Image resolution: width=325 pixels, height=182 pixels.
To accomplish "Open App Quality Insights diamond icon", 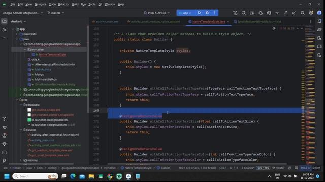I will (x=4, y=144).
